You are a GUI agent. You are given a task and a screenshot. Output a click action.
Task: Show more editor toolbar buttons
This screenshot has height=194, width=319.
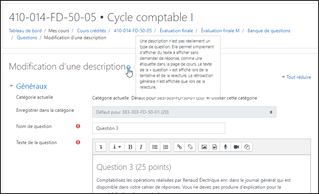101,147
